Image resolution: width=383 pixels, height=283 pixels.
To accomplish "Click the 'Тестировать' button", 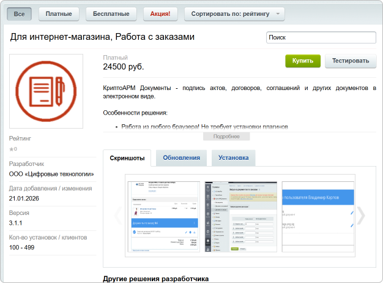I will (351, 61).
